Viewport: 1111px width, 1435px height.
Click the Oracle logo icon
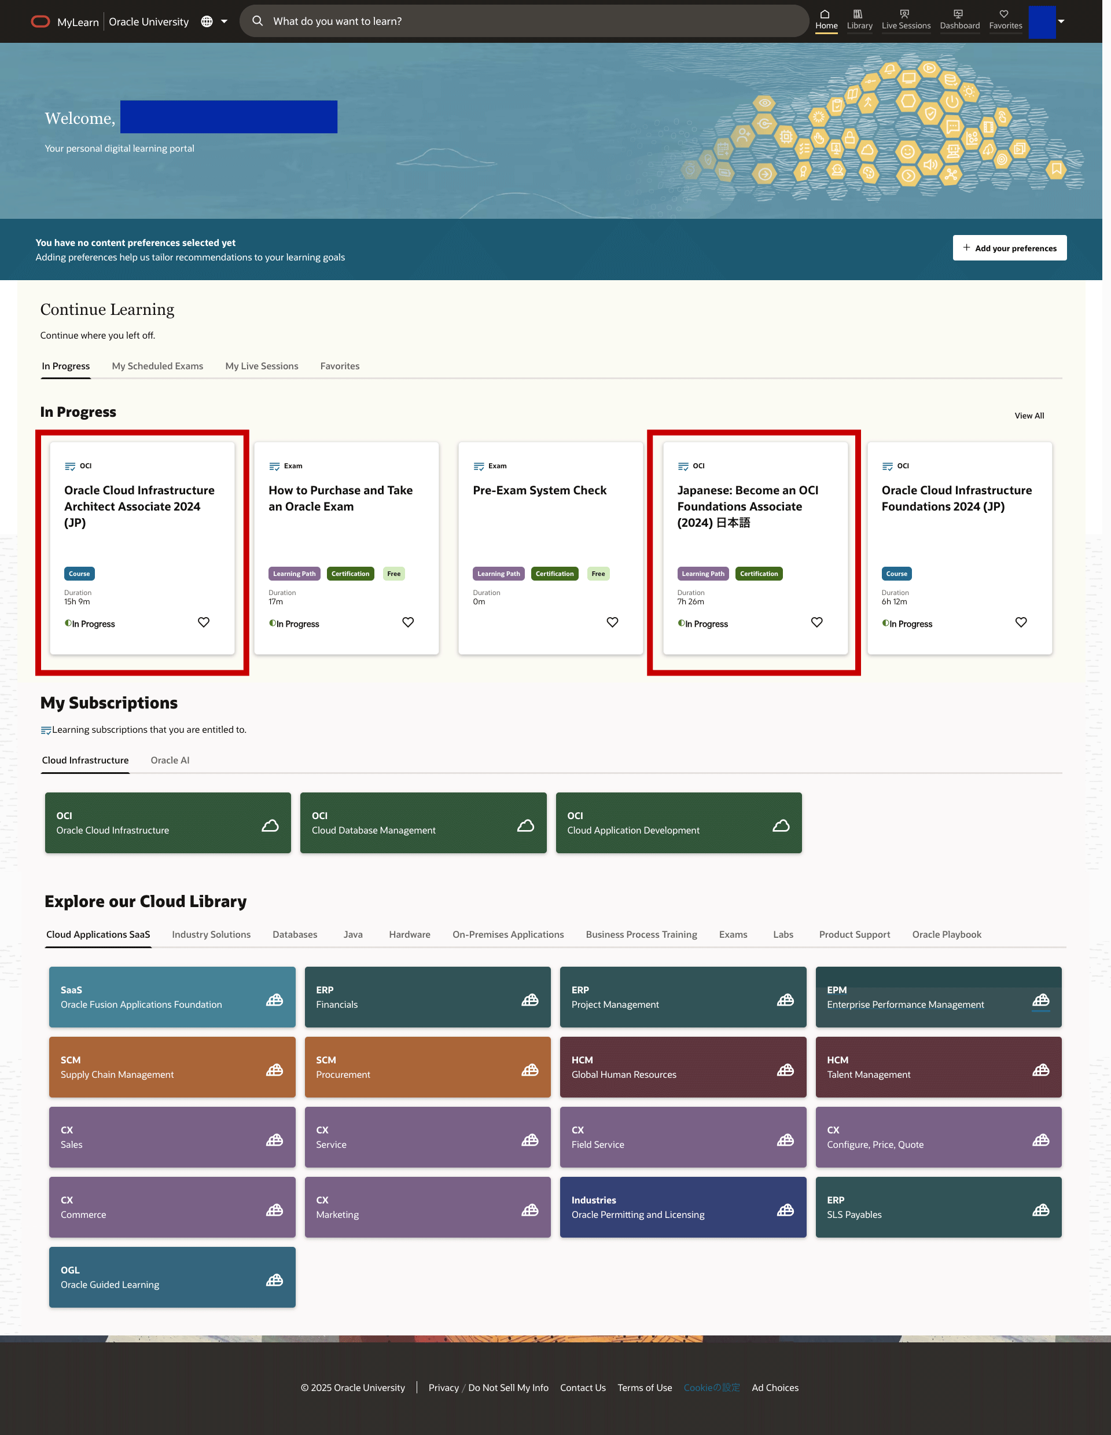(x=40, y=21)
